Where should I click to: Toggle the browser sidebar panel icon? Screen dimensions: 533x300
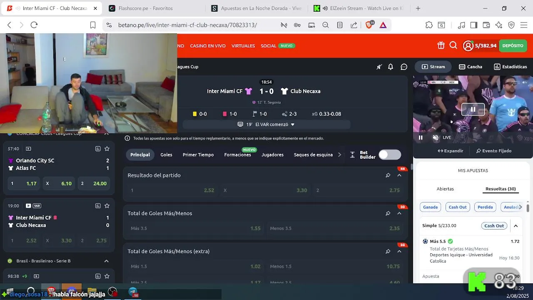coord(474,25)
